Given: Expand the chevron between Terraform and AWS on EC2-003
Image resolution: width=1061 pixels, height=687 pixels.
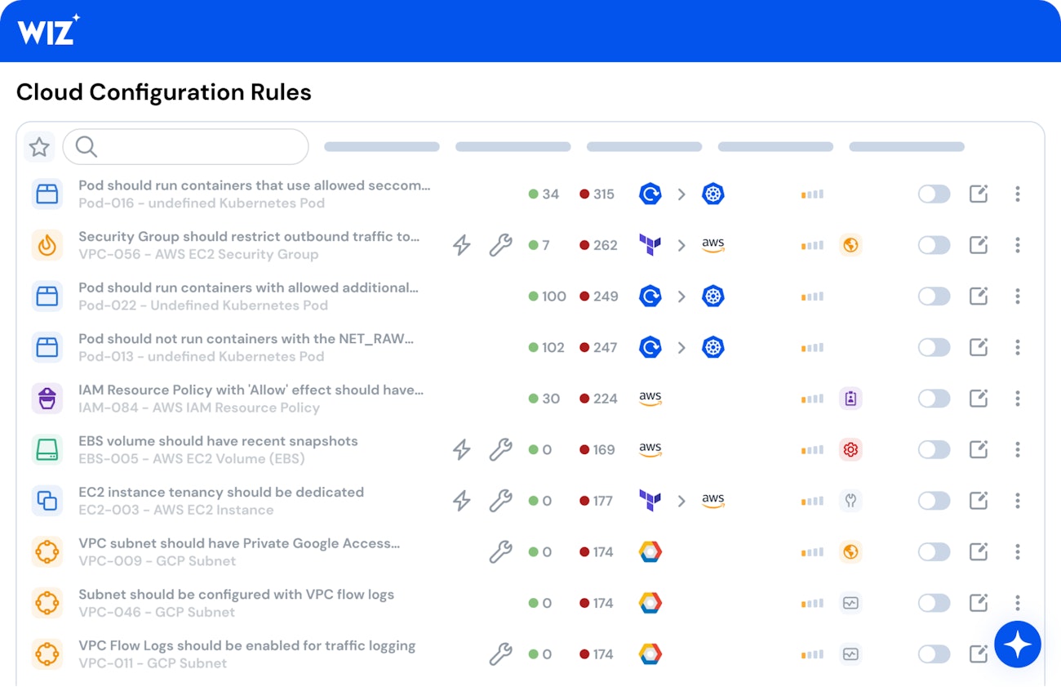Looking at the screenshot, I should coord(682,500).
